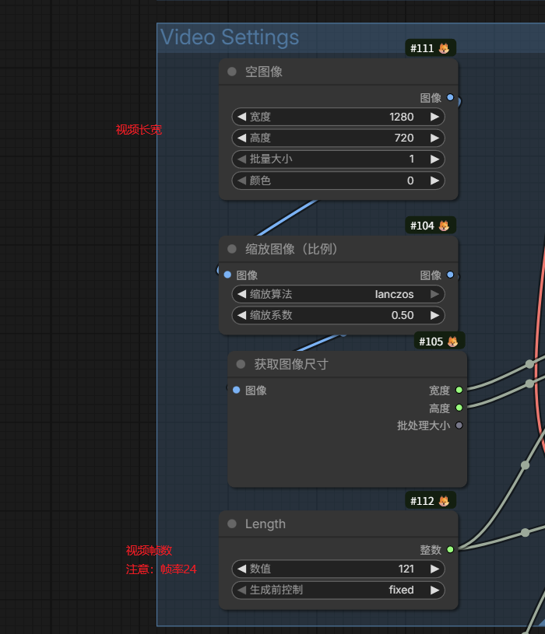This screenshot has height=634, width=545.
Task: Click the 空图像 node 图像 output port
Action: [450, 97]
